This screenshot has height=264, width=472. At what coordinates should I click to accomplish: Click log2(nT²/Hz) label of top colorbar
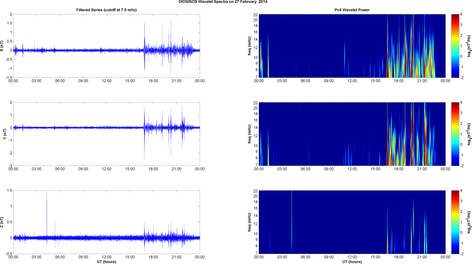tap(469, 46)
